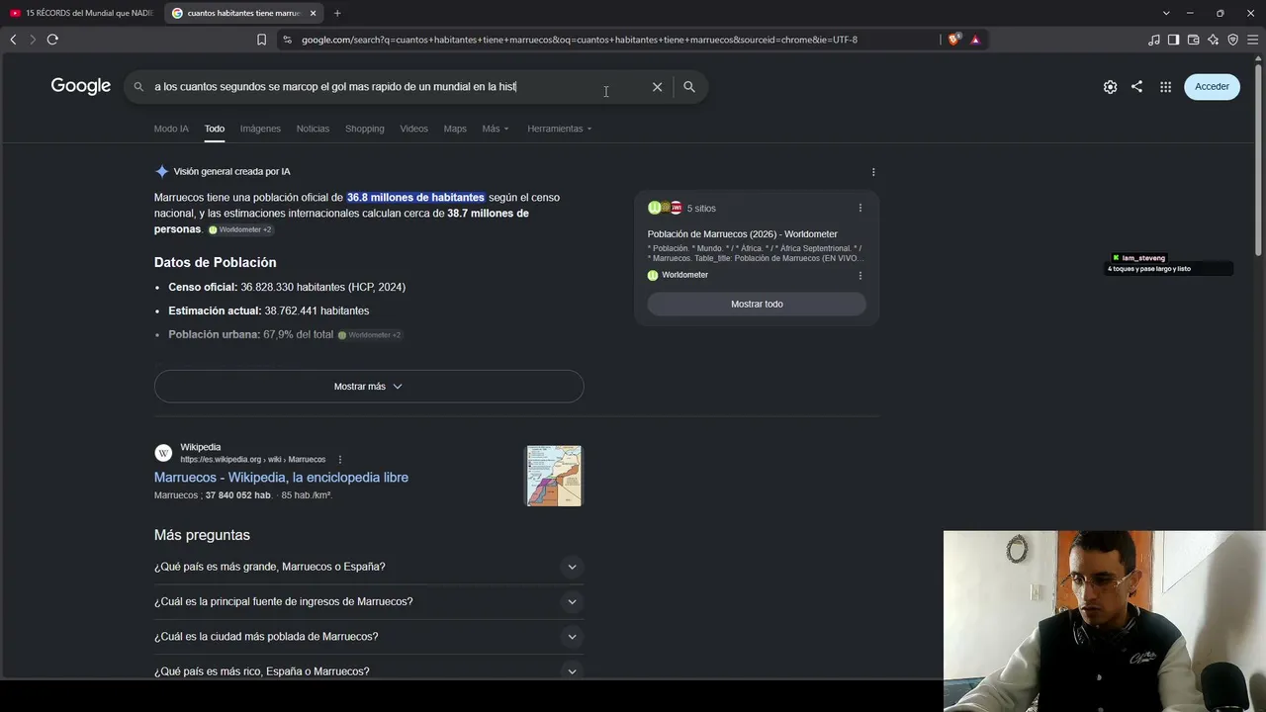Toggle the browser sidebar panel icon
1266x712 pixels.
(x=1174, y=40)
